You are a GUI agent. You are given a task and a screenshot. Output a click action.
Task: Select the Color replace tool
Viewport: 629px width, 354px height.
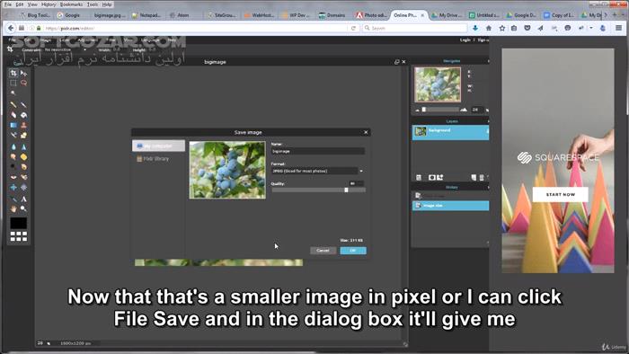pos(13,136)
